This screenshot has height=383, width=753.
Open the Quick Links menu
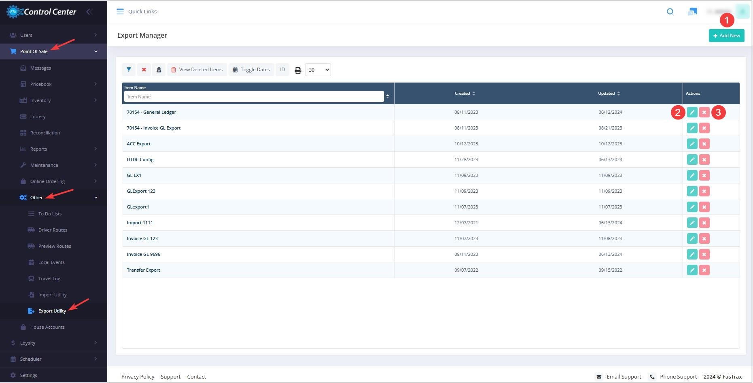(x=137, y=11)
